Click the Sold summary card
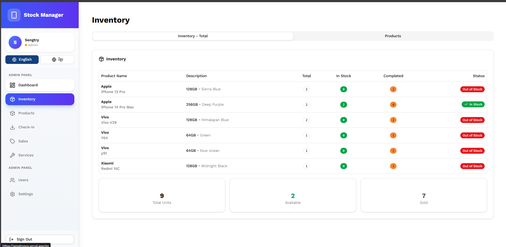The width and height of the screenshot is (506, 247). (424, 195)
